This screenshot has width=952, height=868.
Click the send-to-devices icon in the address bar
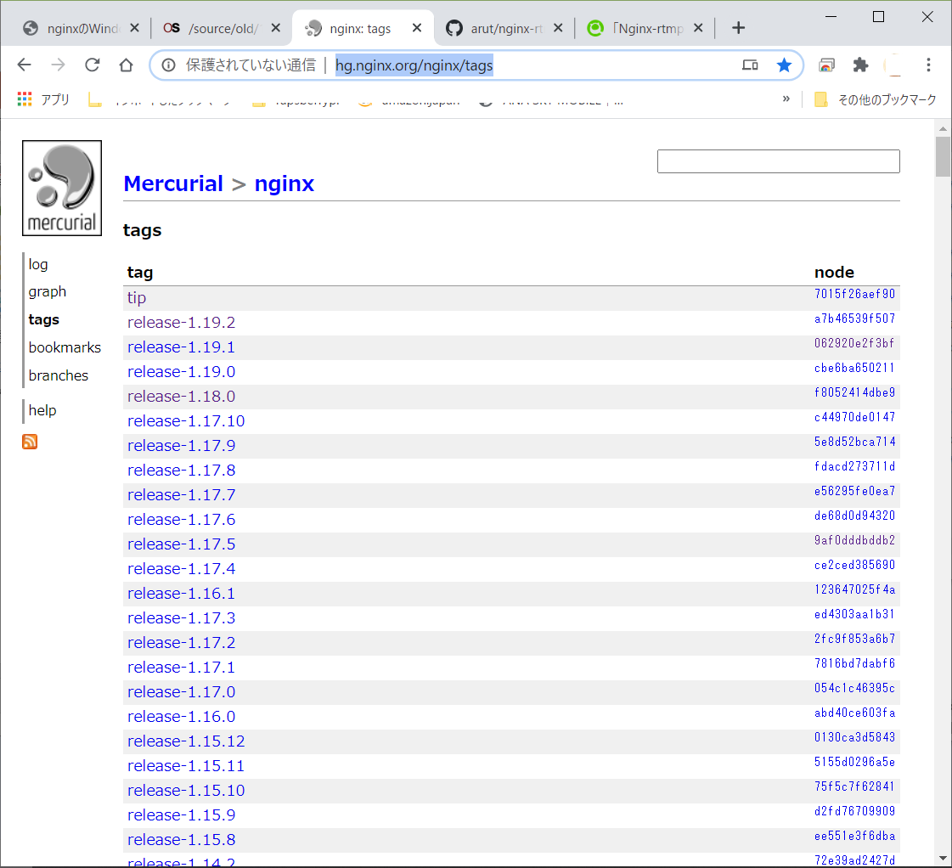point(750,65)
